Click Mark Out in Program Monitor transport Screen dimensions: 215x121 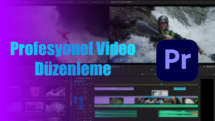(150, 74)
